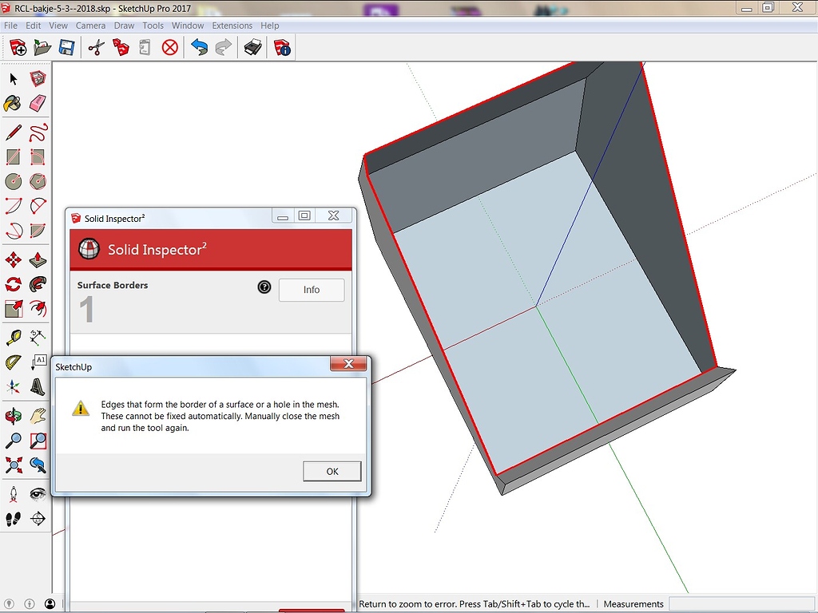Switch to the Rotate tool
818x613 pixels.
[12, 284]
